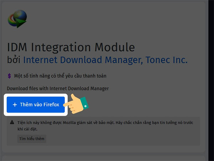Screen dimensions: 214x161
Task: Click the Mozilla security warning message text
Action: click(105, 126)
